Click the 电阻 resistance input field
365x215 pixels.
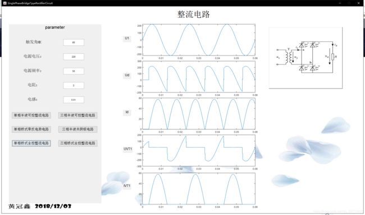[x=74, y=86]
